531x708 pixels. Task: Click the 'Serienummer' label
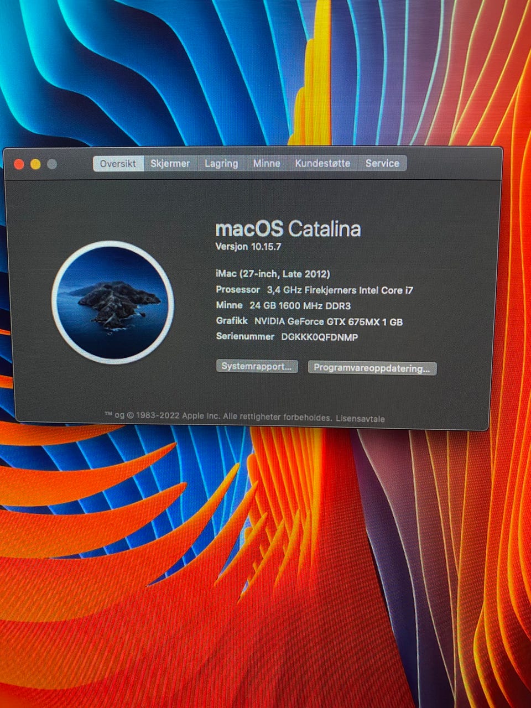245,336
